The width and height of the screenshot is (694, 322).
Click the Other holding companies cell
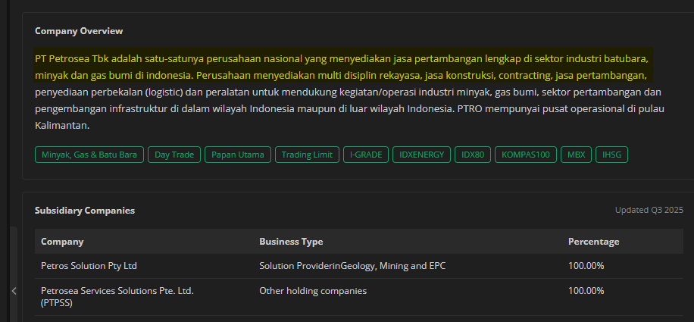click(x=313, y=291)
